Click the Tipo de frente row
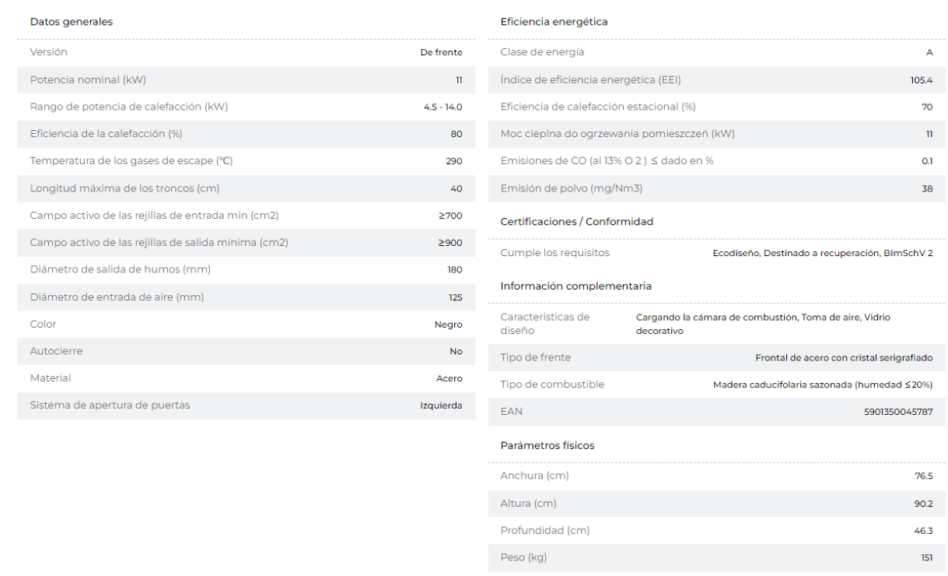Viewport: 948px width, 576px height. point(717,357)
